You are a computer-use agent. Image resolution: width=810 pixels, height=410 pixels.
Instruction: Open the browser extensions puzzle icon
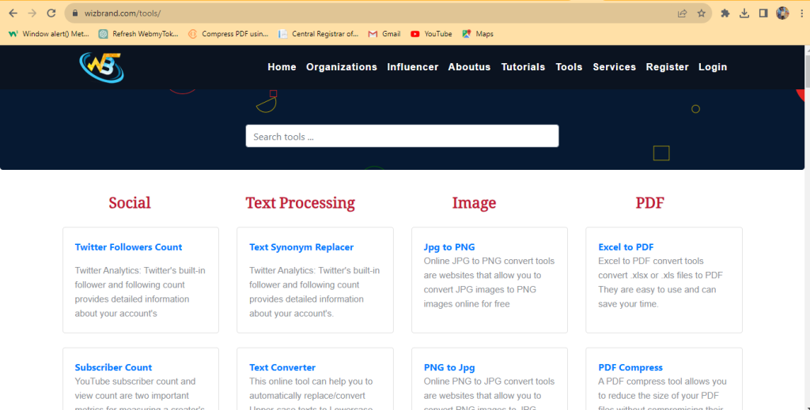point(725,13)
